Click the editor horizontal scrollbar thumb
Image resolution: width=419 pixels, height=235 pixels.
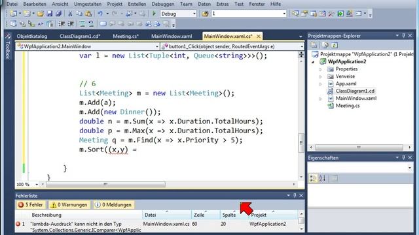click(x=105, y=184)
